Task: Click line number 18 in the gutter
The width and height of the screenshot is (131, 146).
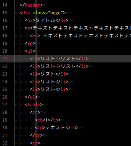Action: [5, 36]
